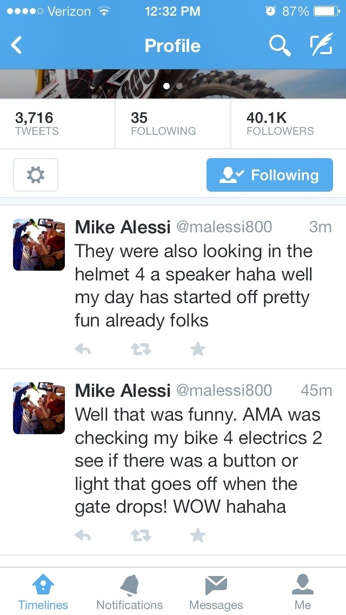This screenshot has height=615, width=346.
Task: Retweet the 45m gate drops tweet
Action: [141, 535]
